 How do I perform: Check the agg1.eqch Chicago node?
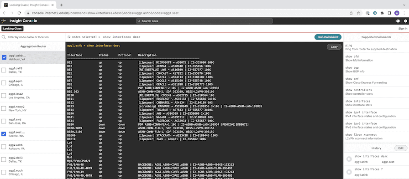coord(4,83)
